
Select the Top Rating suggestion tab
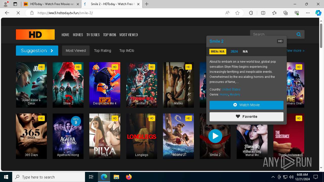[103, 51]
